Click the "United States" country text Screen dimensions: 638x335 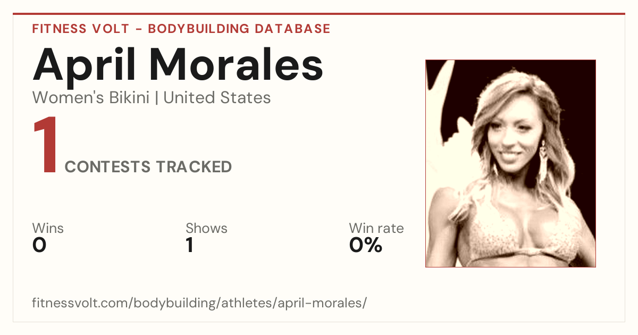(x=217, y=98)
